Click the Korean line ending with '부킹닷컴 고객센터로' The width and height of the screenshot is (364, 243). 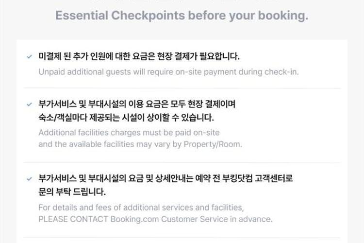pyautogui.click(x=165, y=178)
